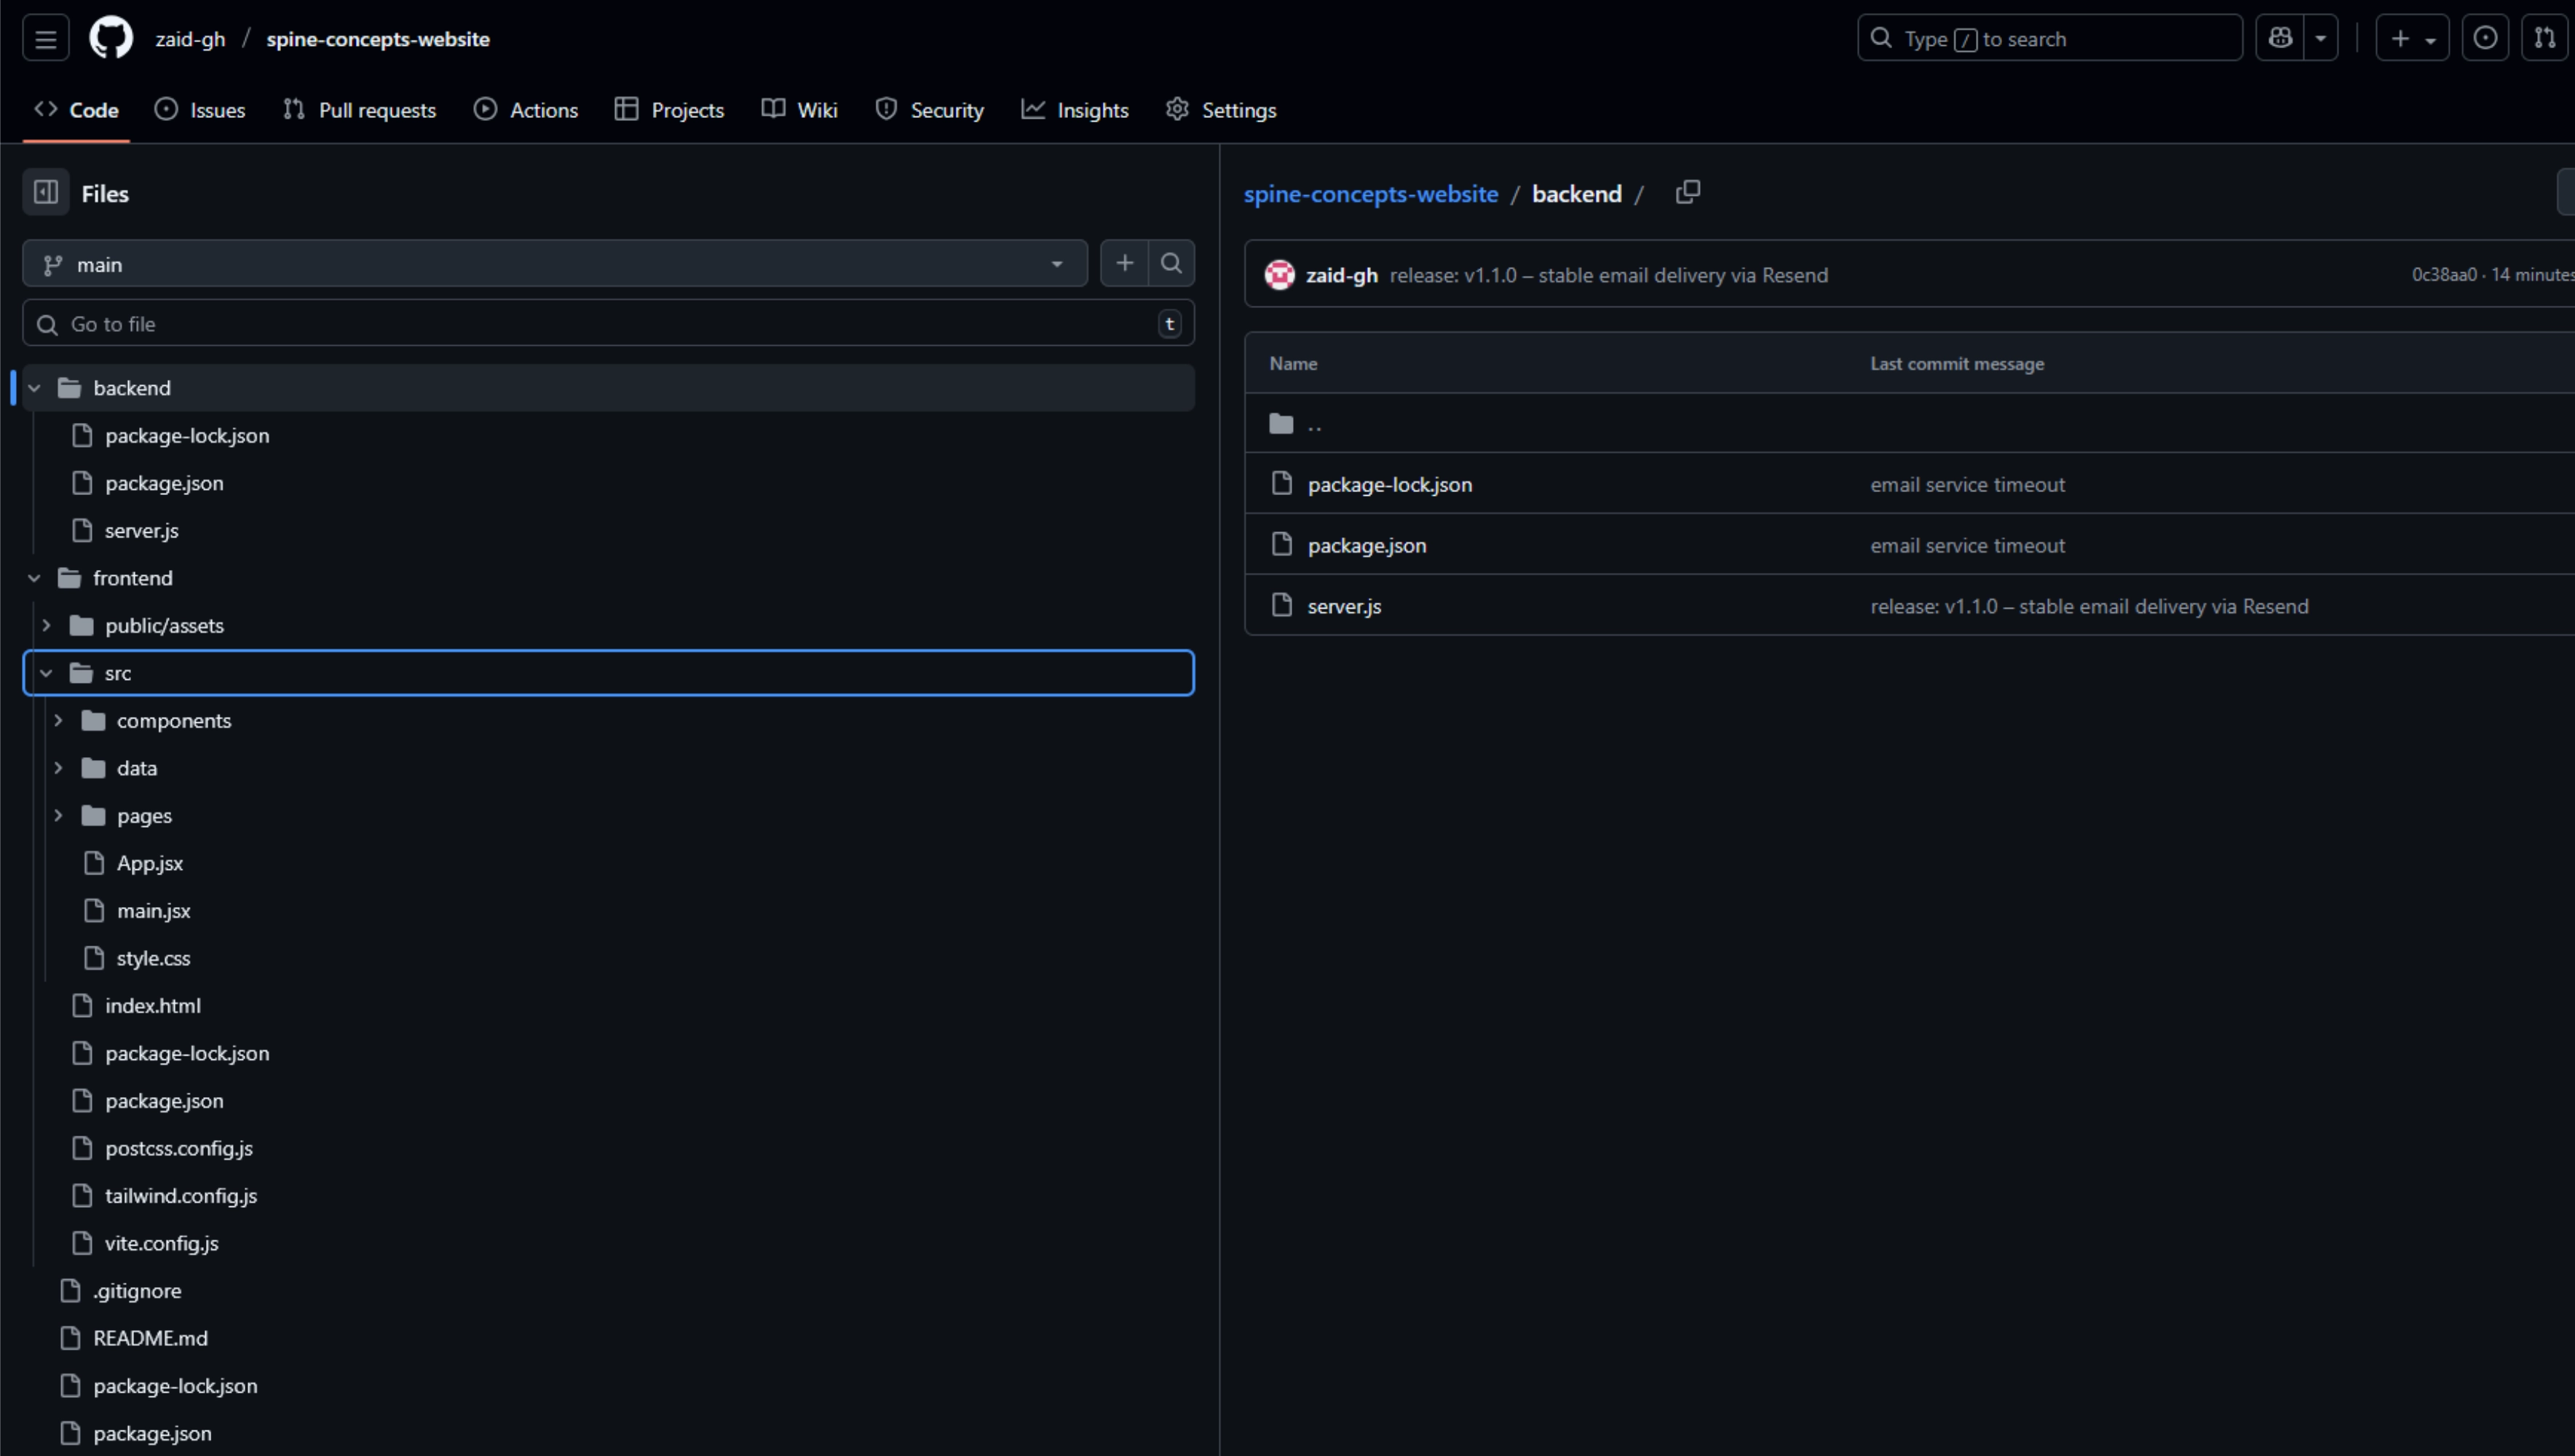Open the Settings tab
This screenshot has height=1456, width=2575.
[1220, 110]
